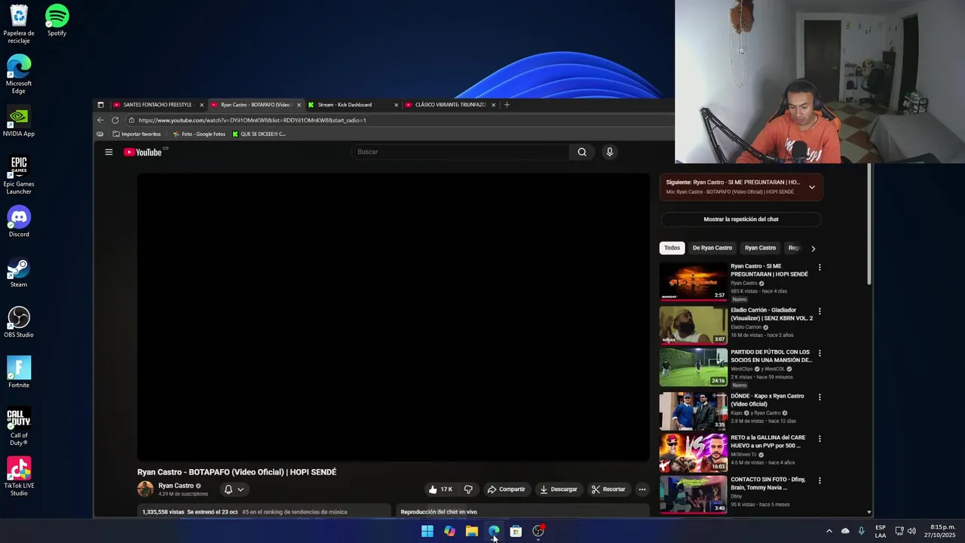
Task: Reload the page with refresh icon
Action: click(x=115, y=120)
